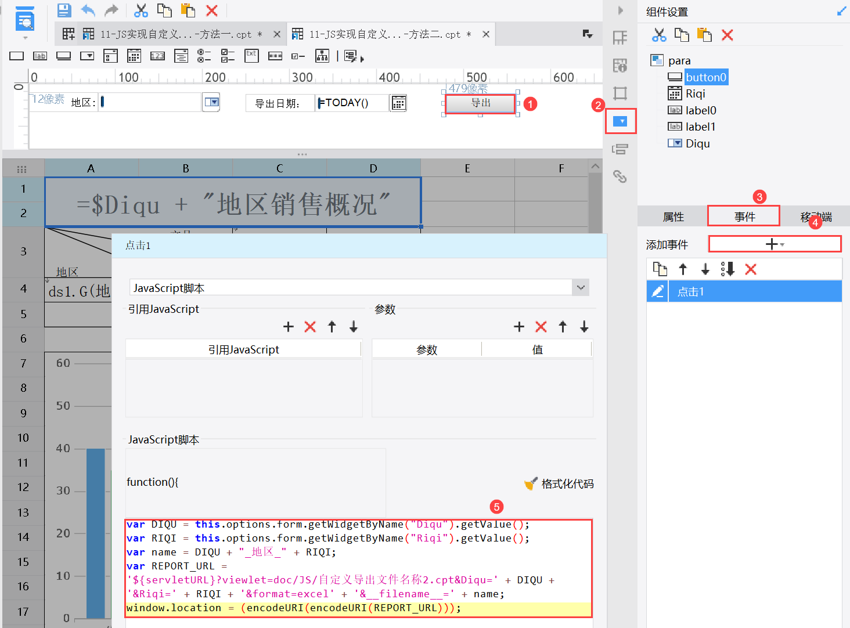Move event down in event list
The height and width of the screenshot is (628, 850).
coord(705,269)
